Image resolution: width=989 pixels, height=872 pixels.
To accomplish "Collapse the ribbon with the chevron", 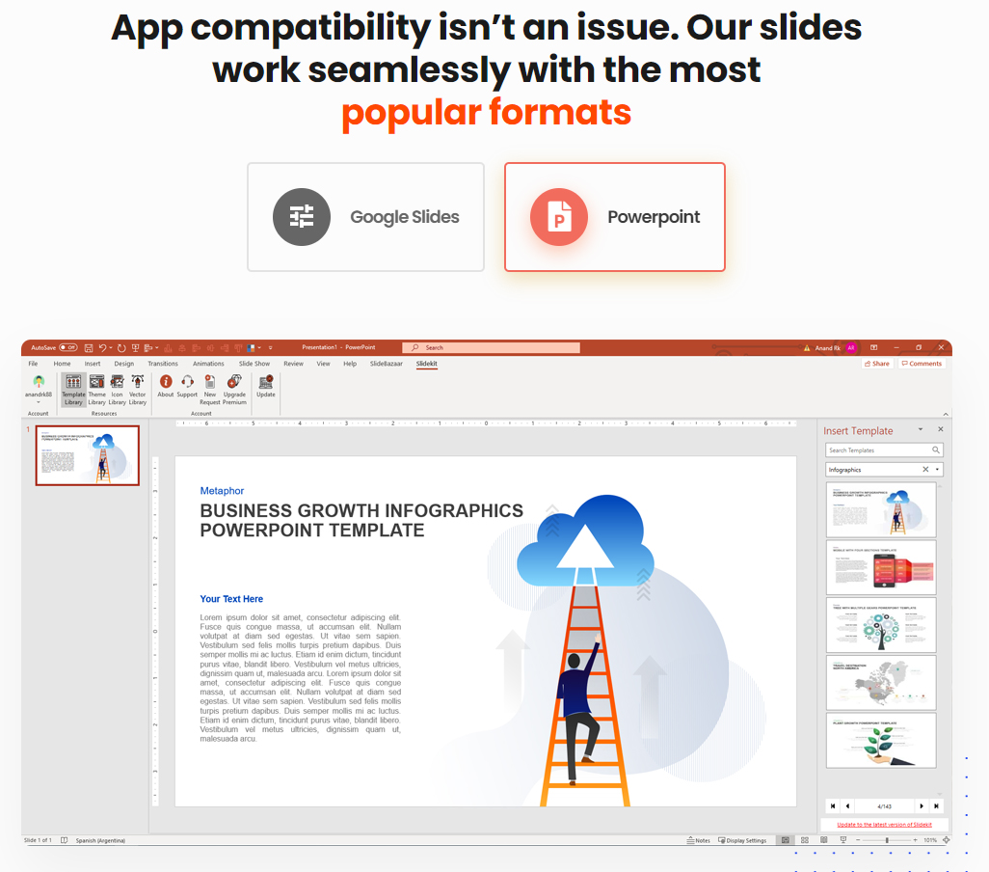I will (945, 414).
